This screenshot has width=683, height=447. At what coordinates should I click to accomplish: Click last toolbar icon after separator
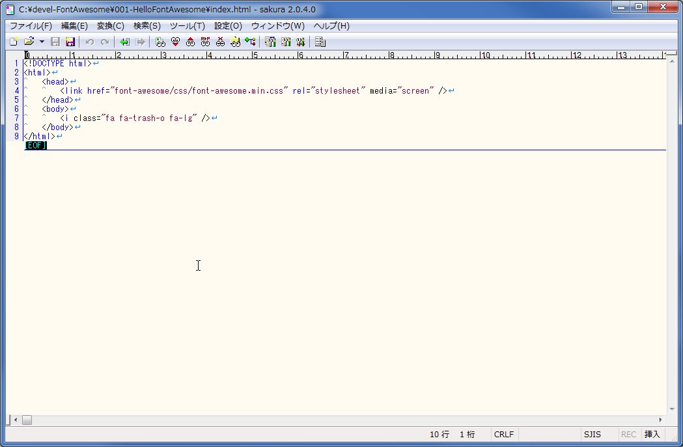coord(320,42)
